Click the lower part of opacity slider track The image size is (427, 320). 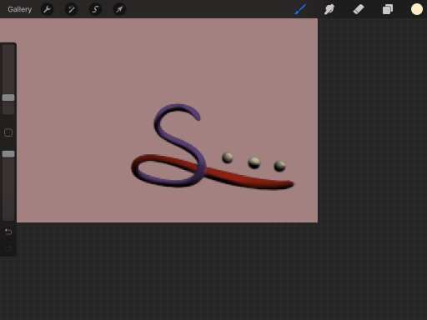8,189
